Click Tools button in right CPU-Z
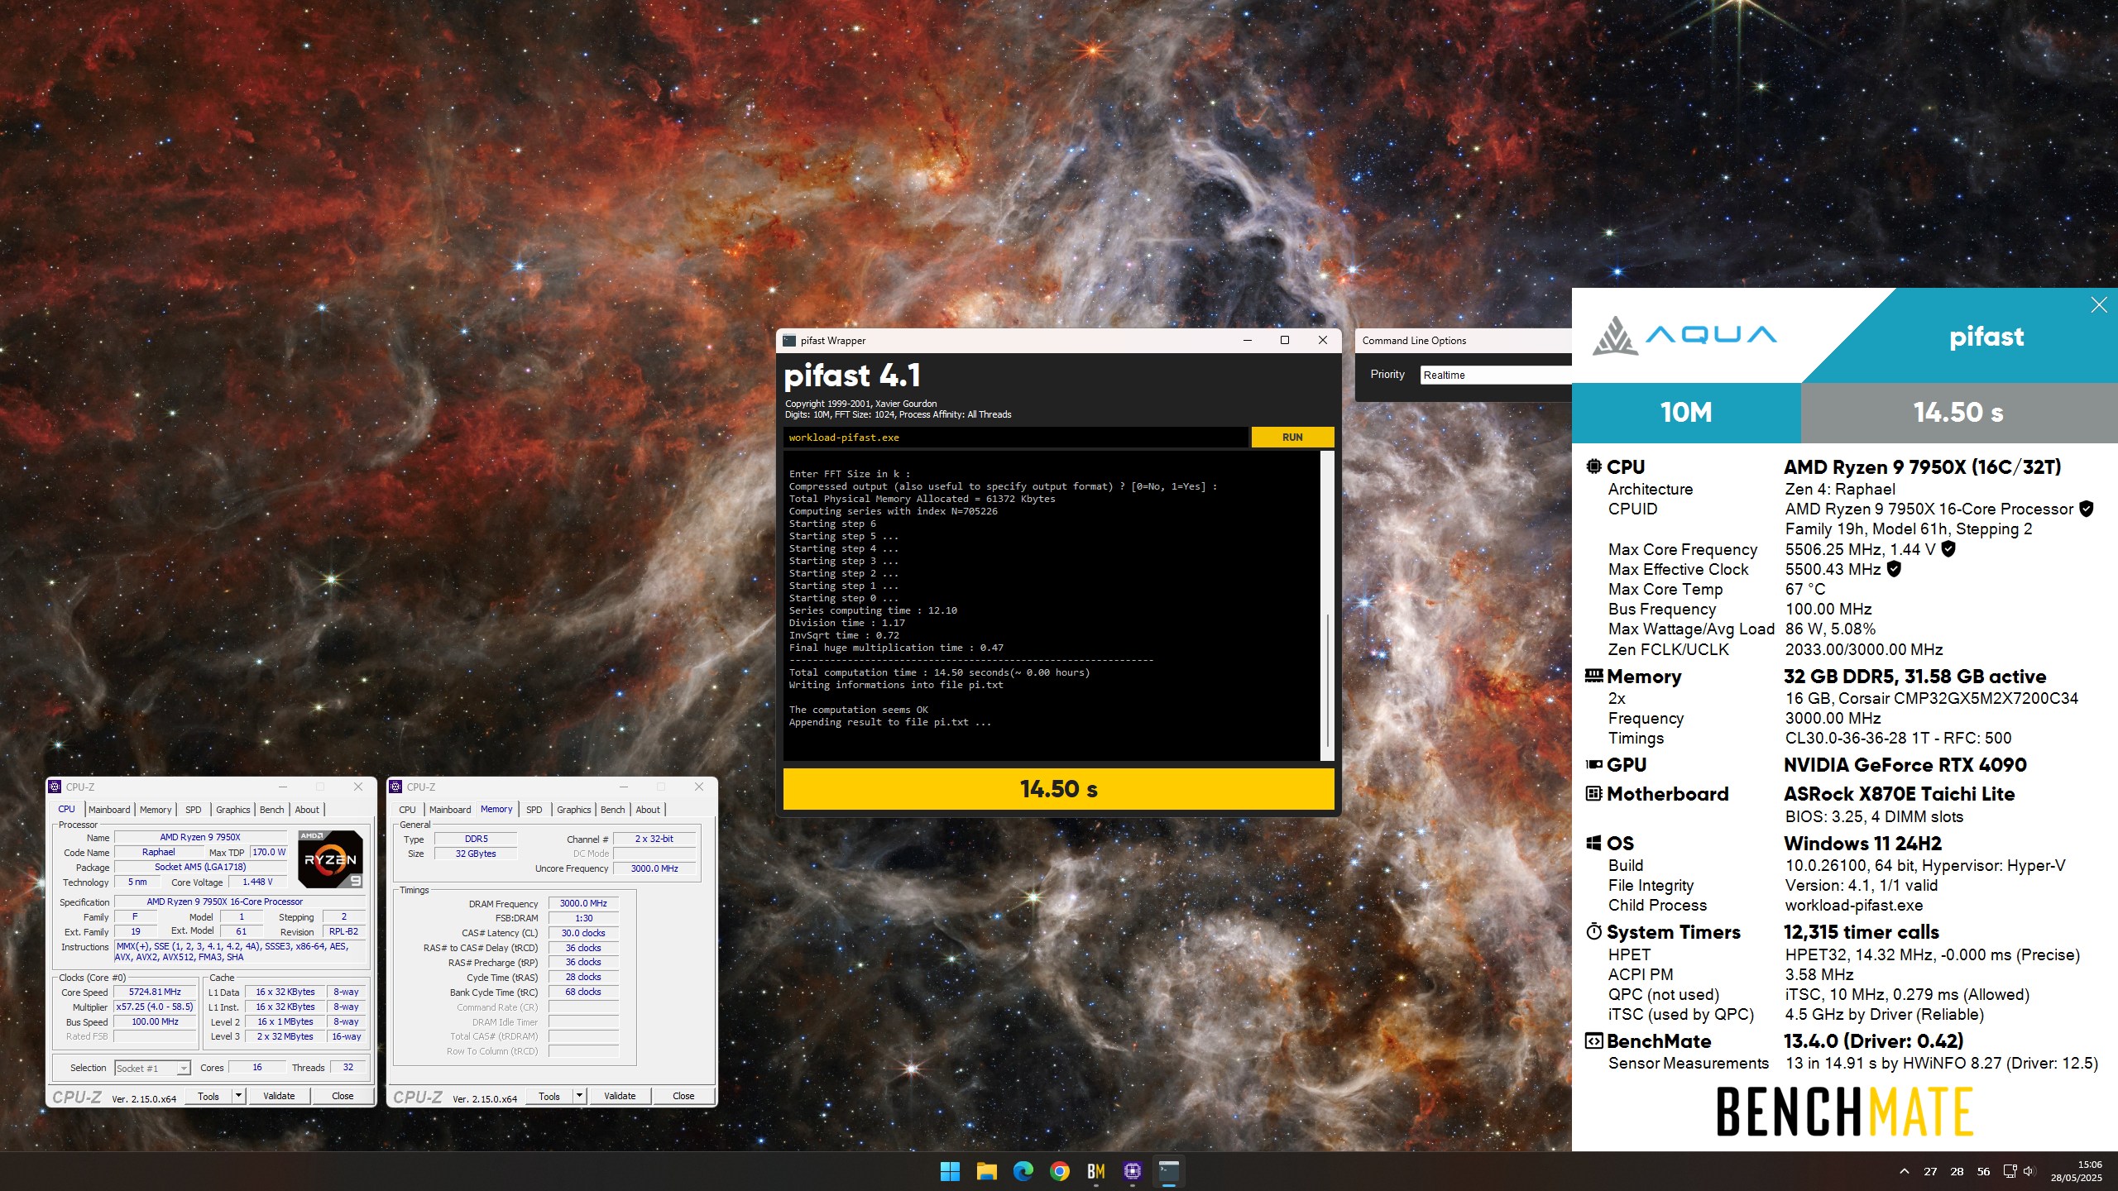Image resolution: width=2118 pixels, height=1191 pixels. (549, 1096)
